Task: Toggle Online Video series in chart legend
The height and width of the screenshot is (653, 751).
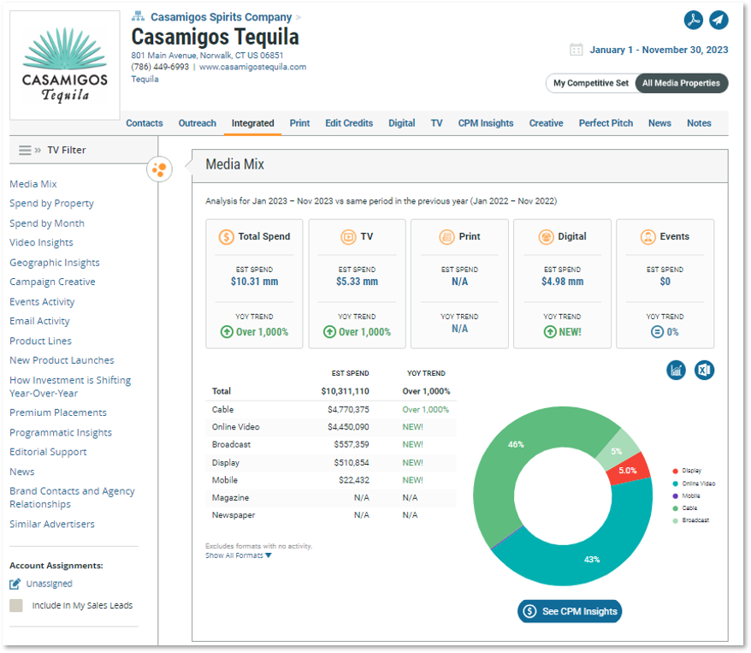Action: [x=694, y=484]
